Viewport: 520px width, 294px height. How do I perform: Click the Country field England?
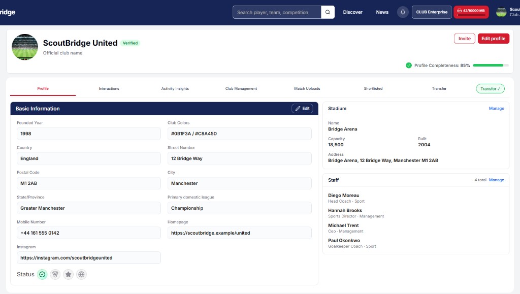point(89,158)
